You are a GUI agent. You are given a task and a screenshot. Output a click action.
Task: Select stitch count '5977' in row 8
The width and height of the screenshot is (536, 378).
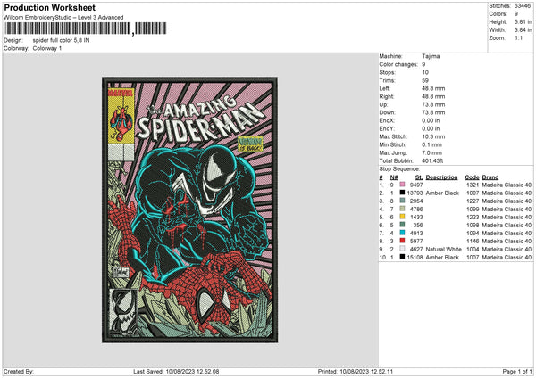pos(416,242)
